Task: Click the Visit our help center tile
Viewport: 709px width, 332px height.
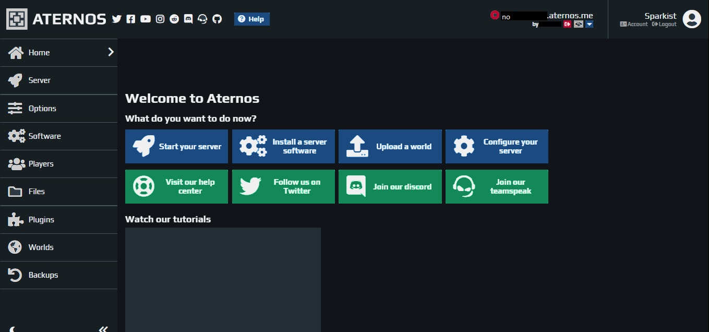Action: tap(176, 186)
